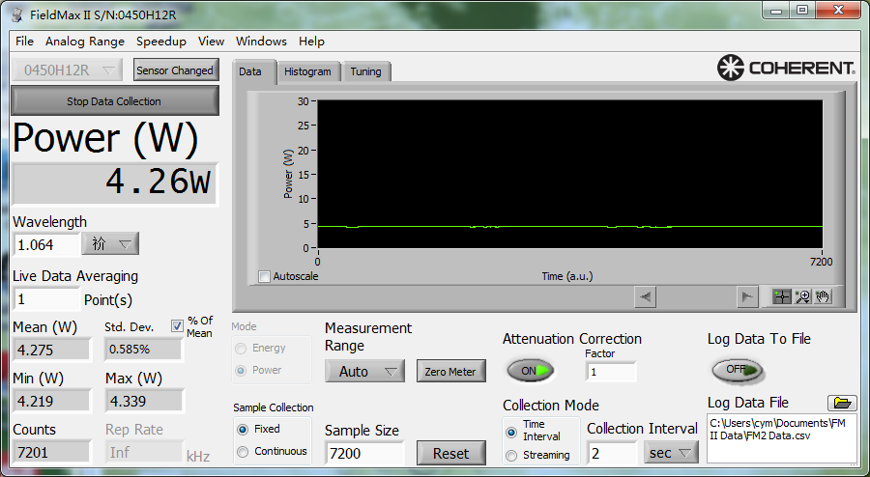Click the Counts value 7201
The width and height of the screenshot is (870, 477).
51,453
